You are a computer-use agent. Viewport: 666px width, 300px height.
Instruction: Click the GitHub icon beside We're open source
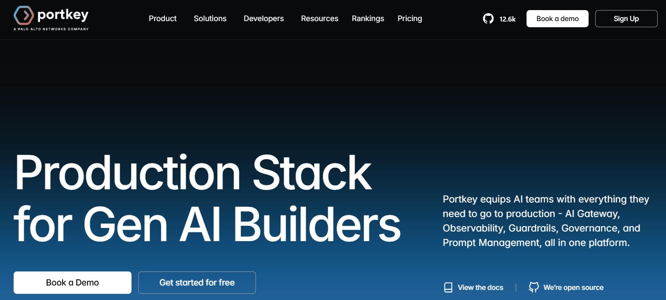(534, 288)
